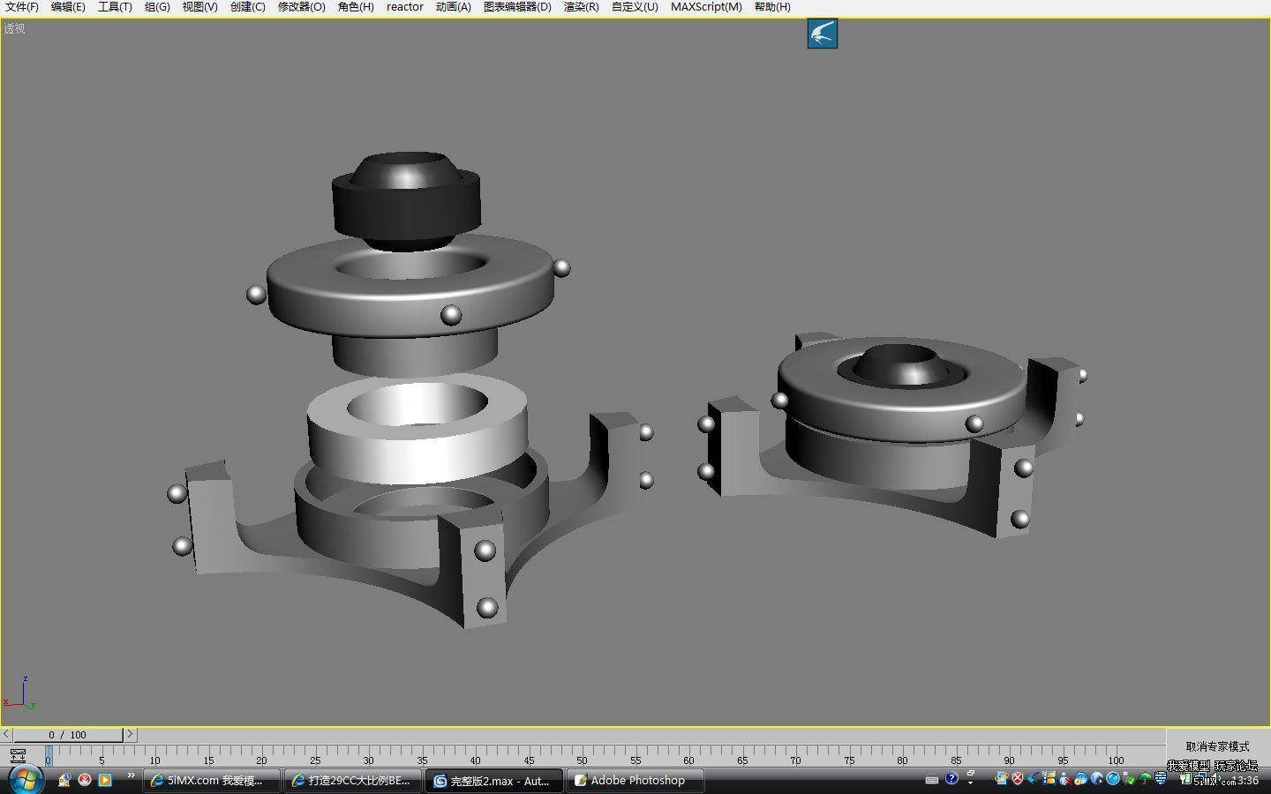The image size is (1271, 794).
Task: Open the 组(G) menu
Action: click(x=157, y=7)
